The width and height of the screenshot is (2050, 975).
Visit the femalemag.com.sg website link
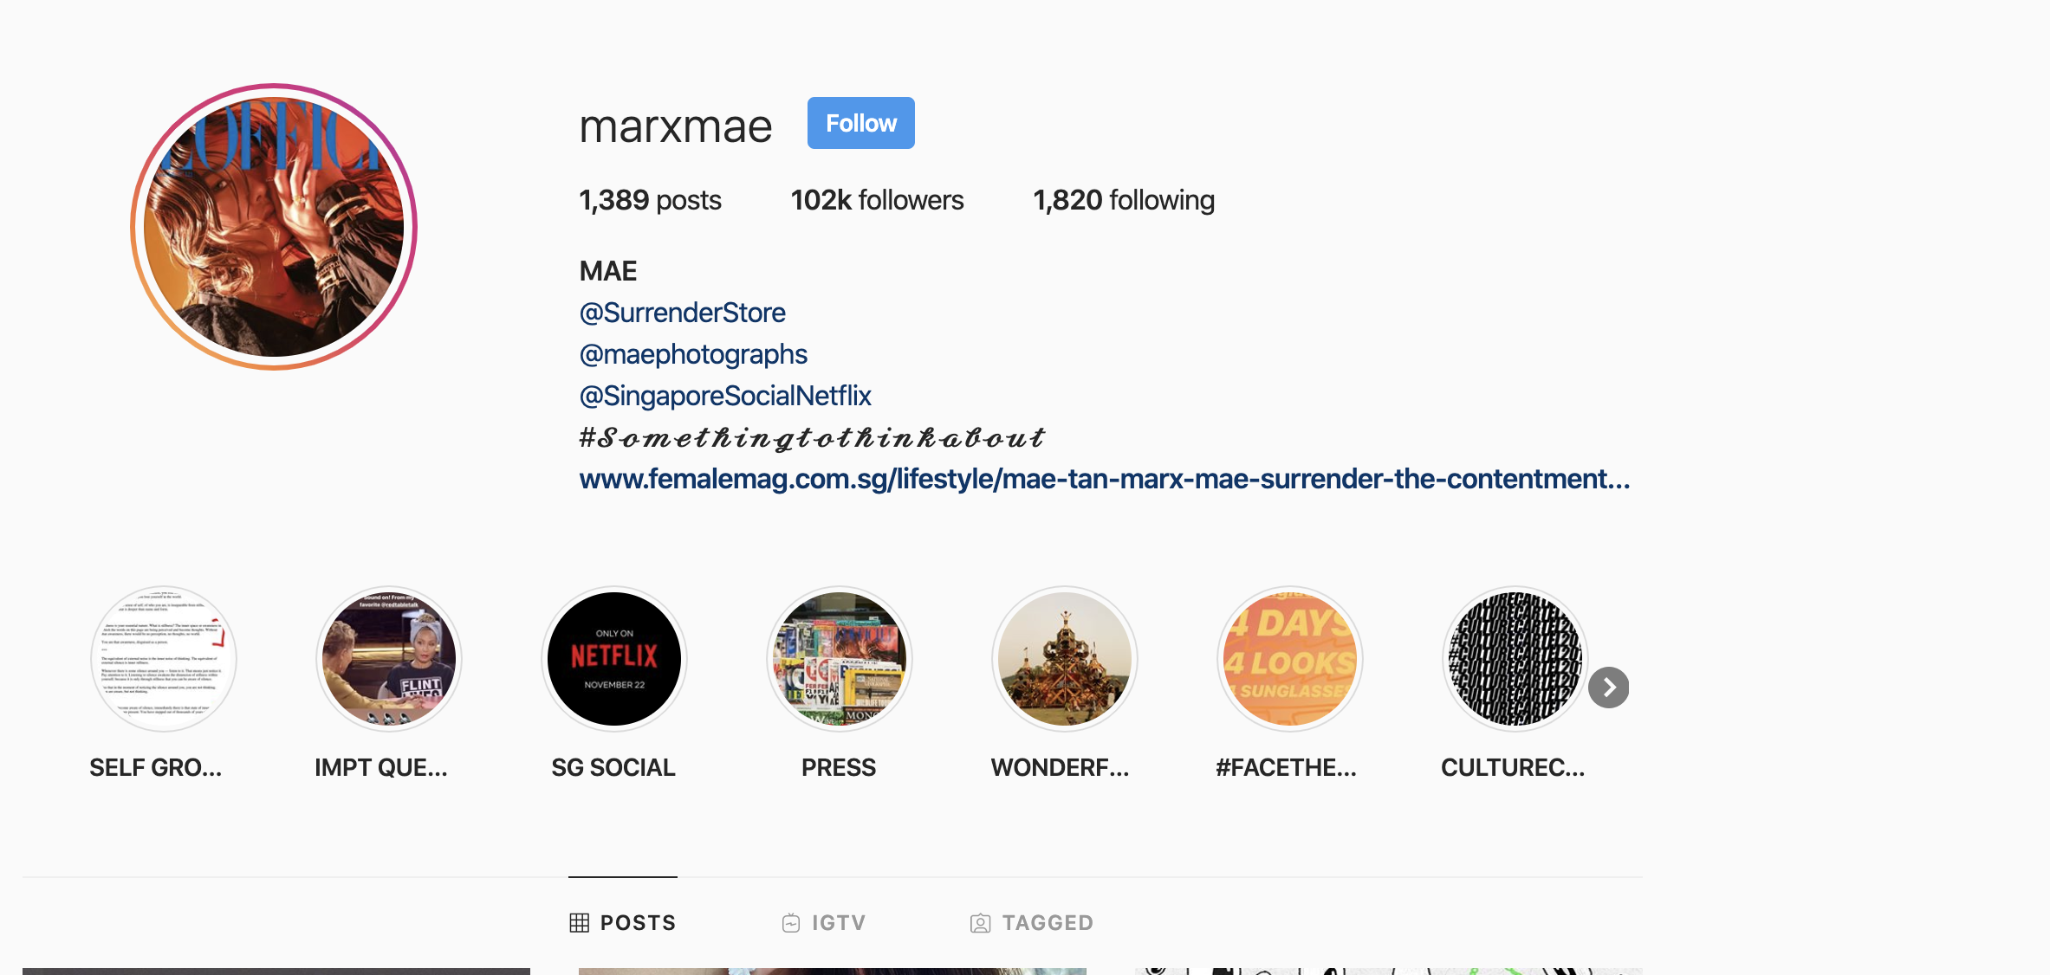click(1105, 479)
